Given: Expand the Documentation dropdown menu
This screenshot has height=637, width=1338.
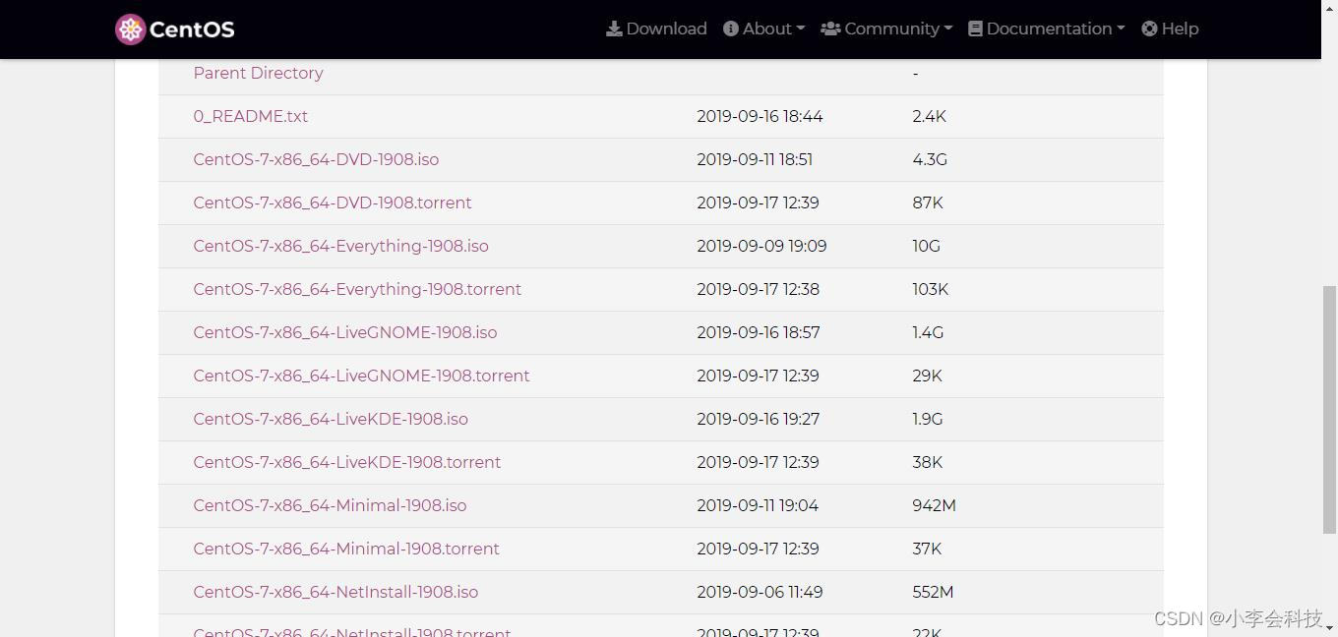Looking at the screenshot, I should coord(1047,29).
